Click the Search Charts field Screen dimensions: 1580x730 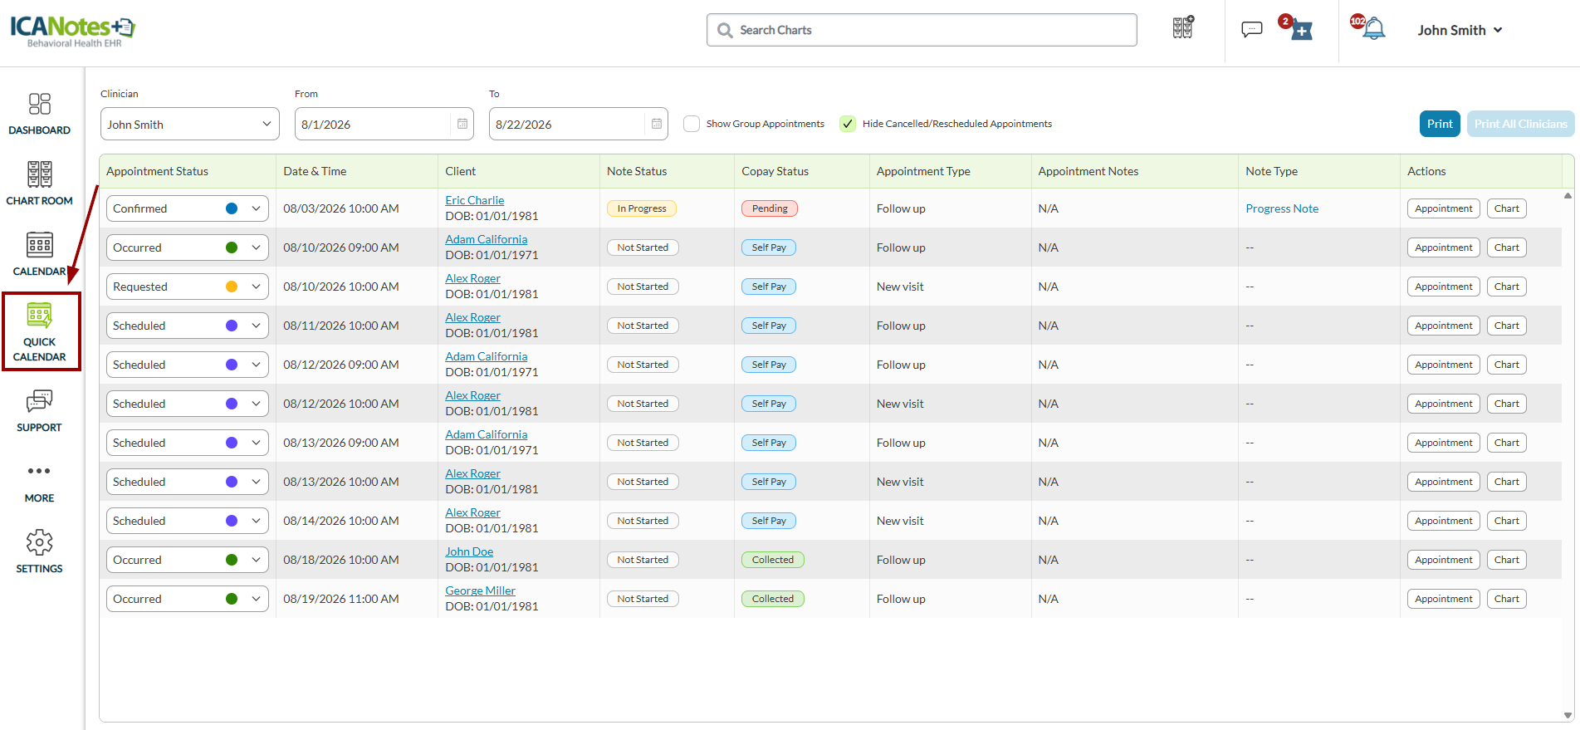[x=922, y=30]
